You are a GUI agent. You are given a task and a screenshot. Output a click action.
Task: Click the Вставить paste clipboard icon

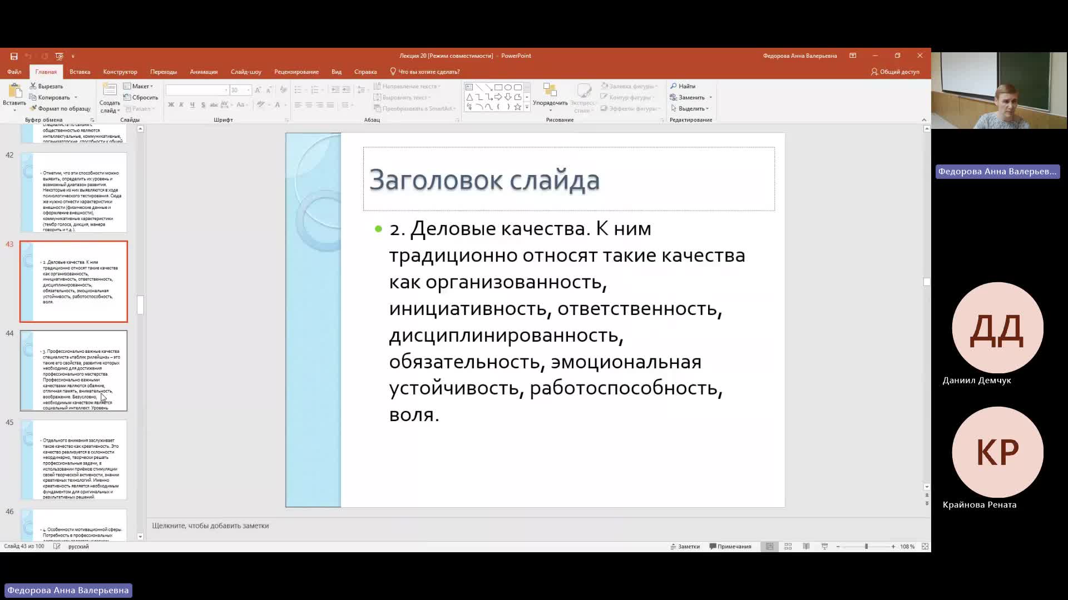coord(14,91)
